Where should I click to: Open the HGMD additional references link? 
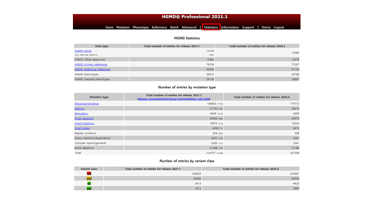92,69
